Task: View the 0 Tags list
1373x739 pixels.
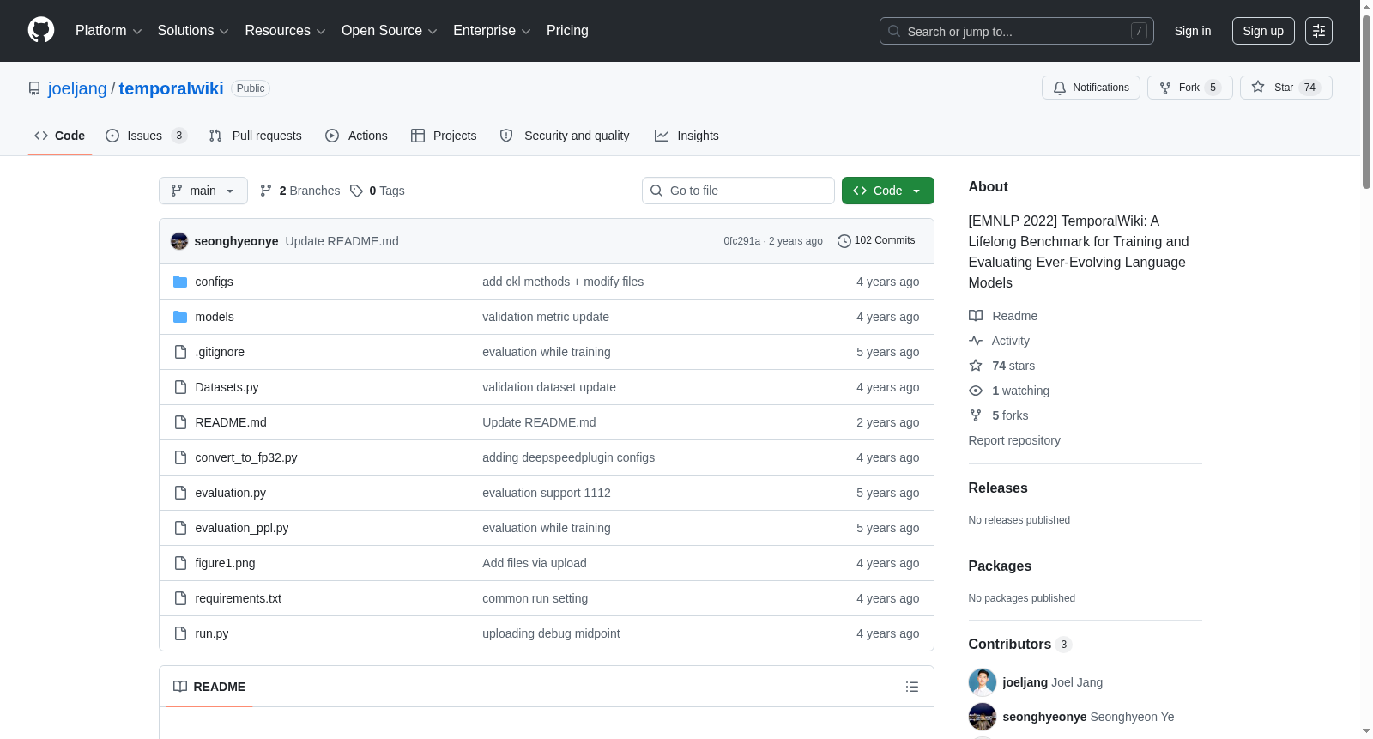Action: pyautogui.click(x=378, y=191)
